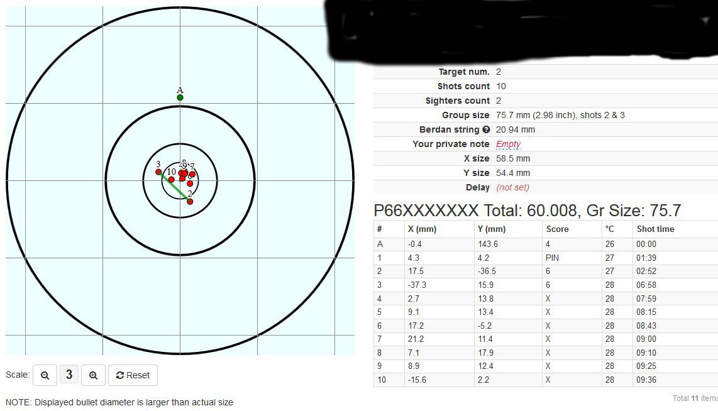This screenshot has height=411, width=718.
Task: Select shot 2 marker on target
Action: pos(190,201)
